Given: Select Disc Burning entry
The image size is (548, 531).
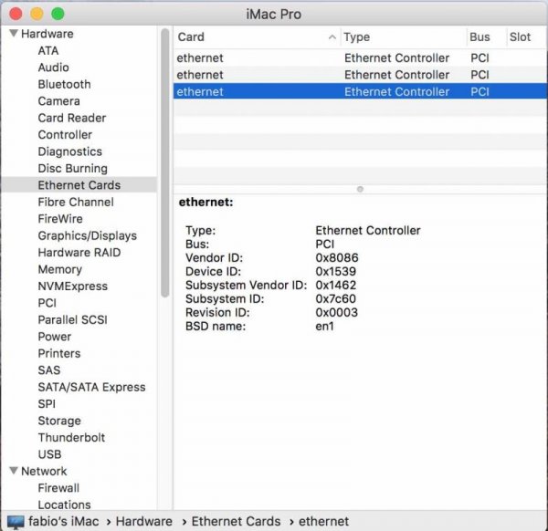Looking at the screenshot, I should click(x=73, y=168).
